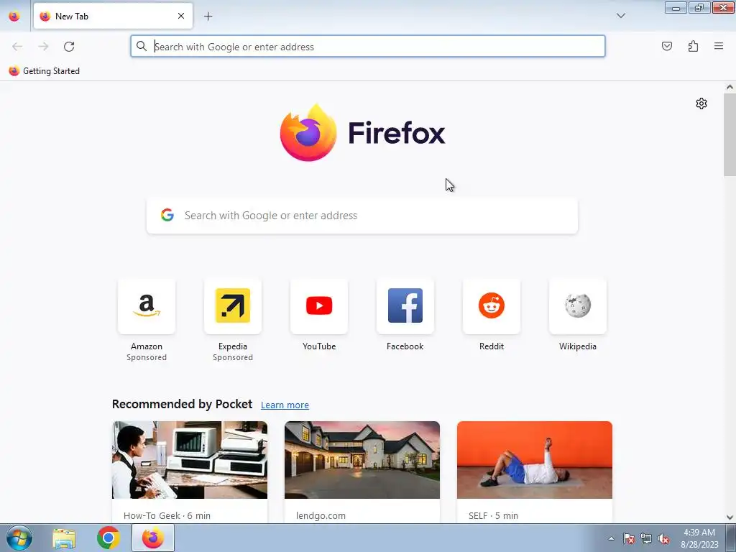Click the page scrollbar down arrow
This screenshot has width=736, height=552.
730,517
